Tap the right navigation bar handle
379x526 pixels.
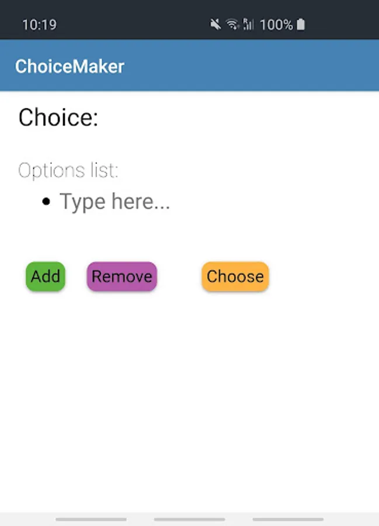click(288, 519)
